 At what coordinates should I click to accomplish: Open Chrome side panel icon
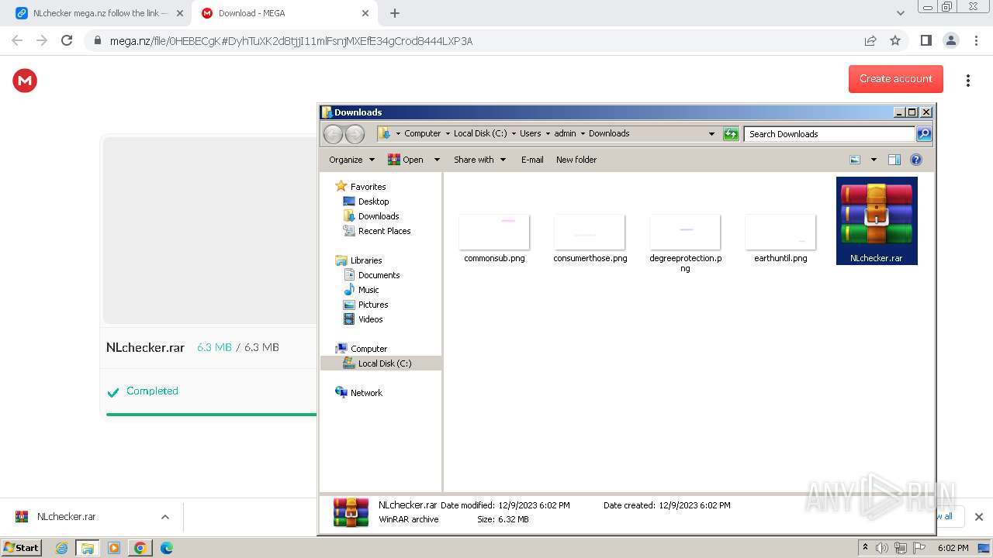(926, 40)
